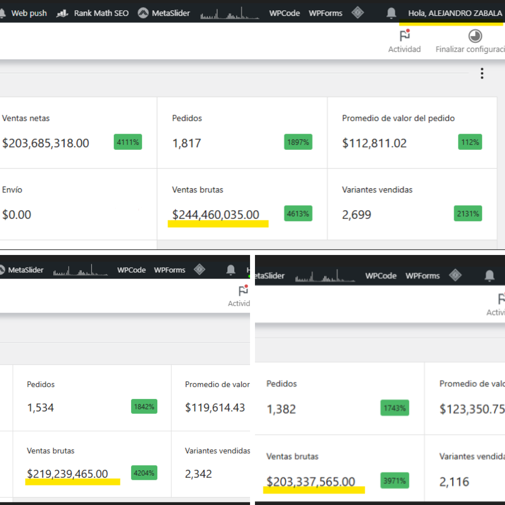Screen dimensions: 505x505
Task: Open the three-dot options menu
Action: (482, 74)
